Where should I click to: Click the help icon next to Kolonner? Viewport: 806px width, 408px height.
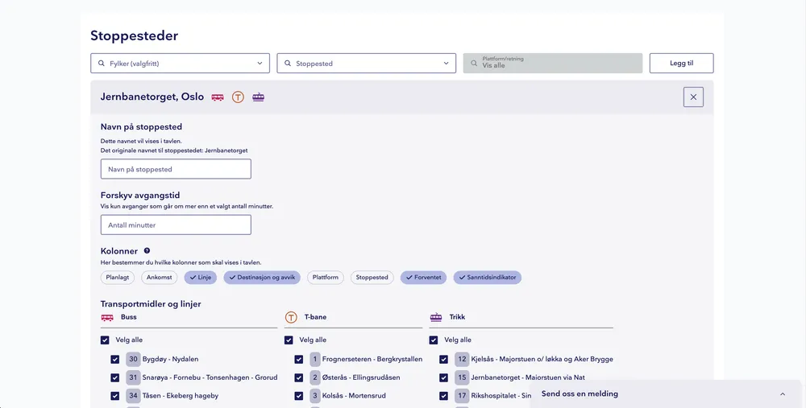coord(147,251)
